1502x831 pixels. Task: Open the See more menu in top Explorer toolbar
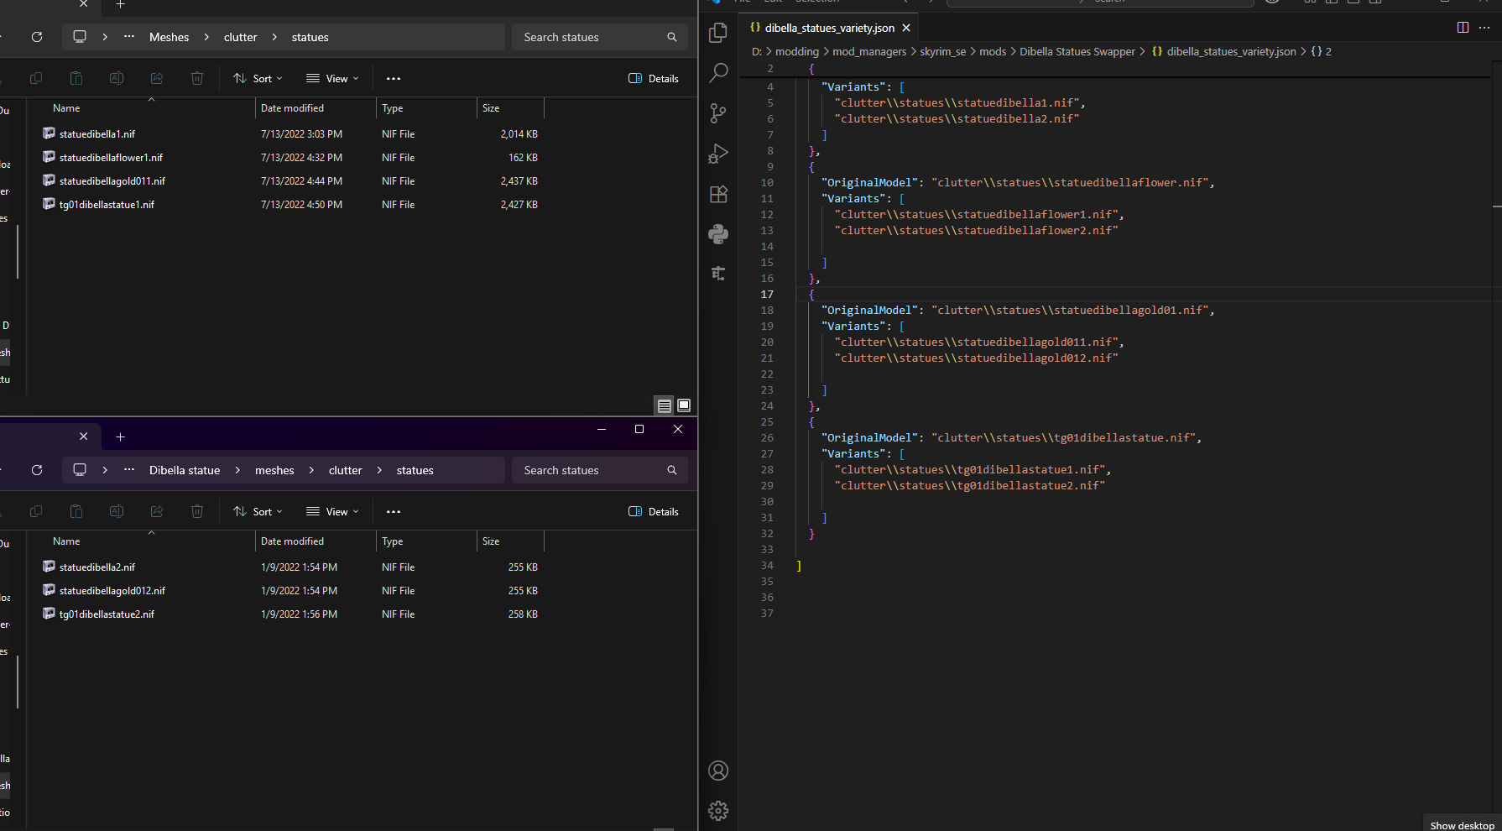394,78
